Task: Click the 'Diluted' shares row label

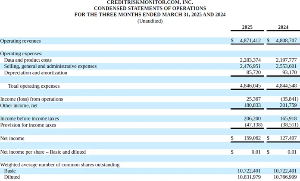Action: (x=12, y=177)
